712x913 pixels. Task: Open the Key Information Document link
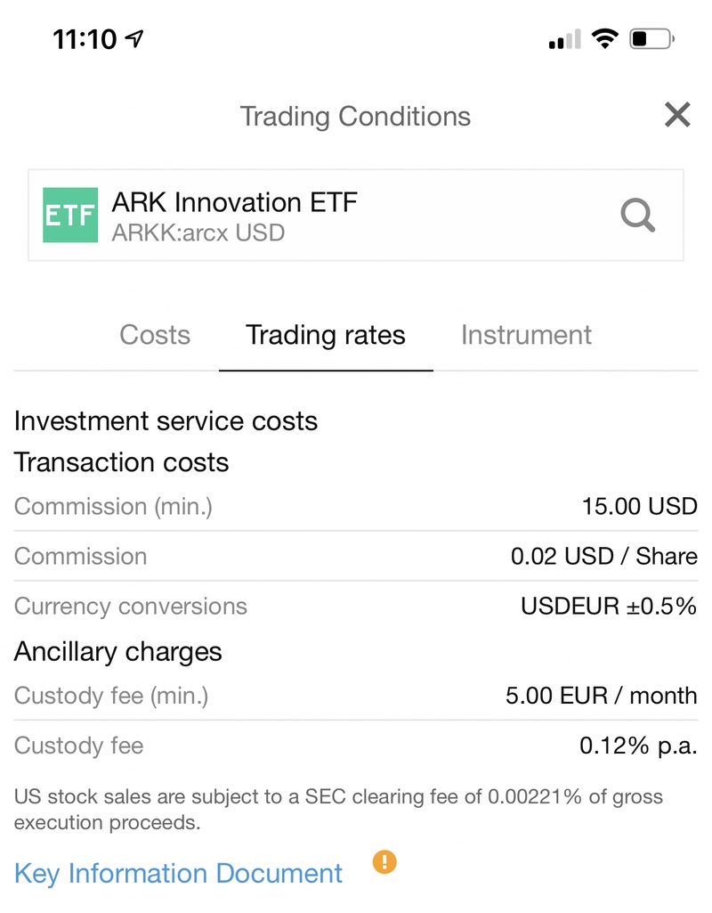point(178,873)
